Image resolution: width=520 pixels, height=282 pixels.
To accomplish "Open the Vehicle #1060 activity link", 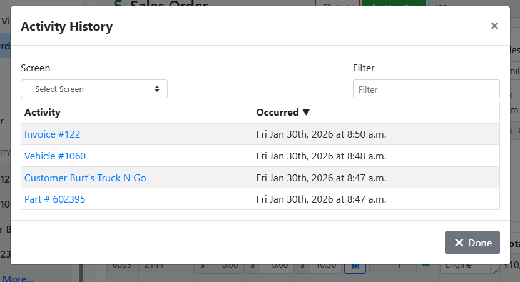I will pyautogui.click(x=55, y=156).
